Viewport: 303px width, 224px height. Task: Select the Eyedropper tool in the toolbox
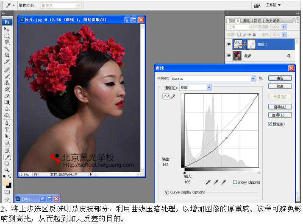pyautogui.click(x=7, y=157)
